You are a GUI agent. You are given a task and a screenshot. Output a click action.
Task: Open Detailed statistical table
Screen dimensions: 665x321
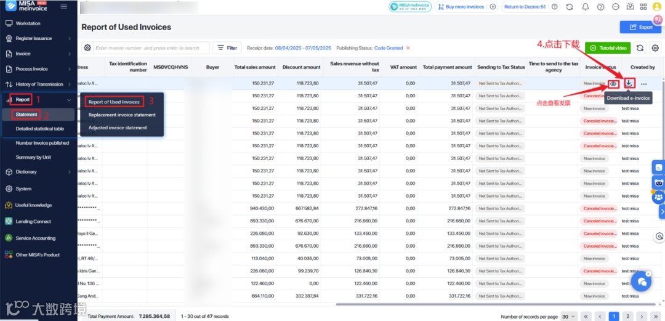coord(40,128)
